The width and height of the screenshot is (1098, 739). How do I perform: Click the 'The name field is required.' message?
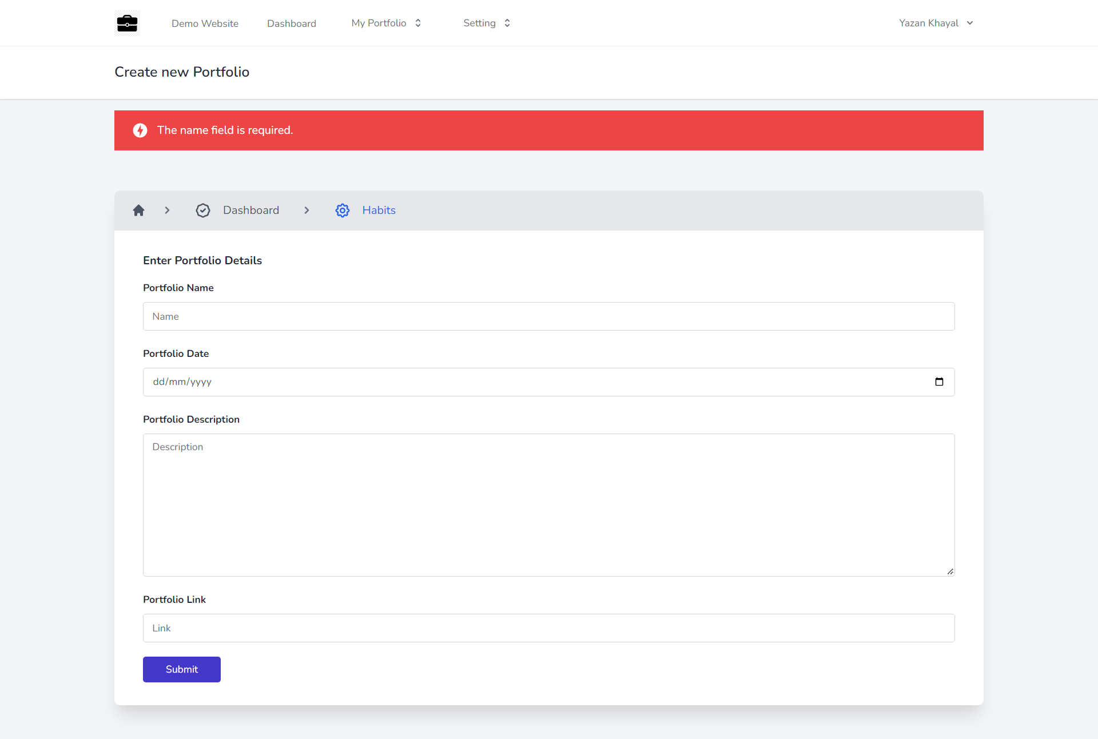tap(225, 130)
